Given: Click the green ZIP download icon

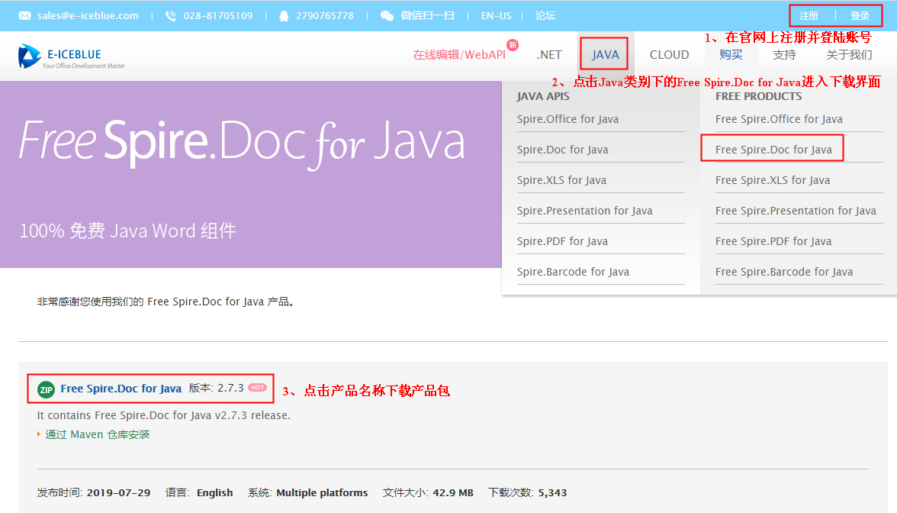Looking at the screenshot, I should [x=44, y=389].
